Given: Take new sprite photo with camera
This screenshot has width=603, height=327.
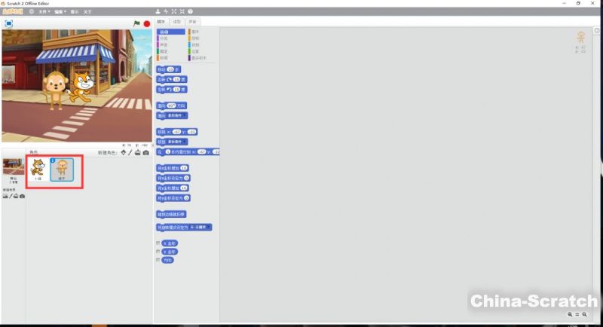Looking at the screenshot, I should click(145, 153).
